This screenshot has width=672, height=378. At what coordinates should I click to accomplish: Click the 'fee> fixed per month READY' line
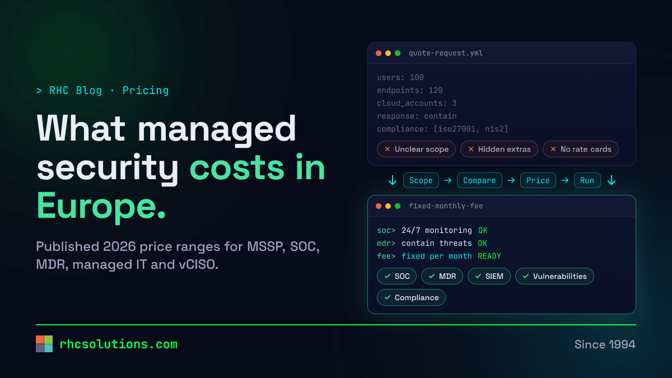click(x=439, y=256)
